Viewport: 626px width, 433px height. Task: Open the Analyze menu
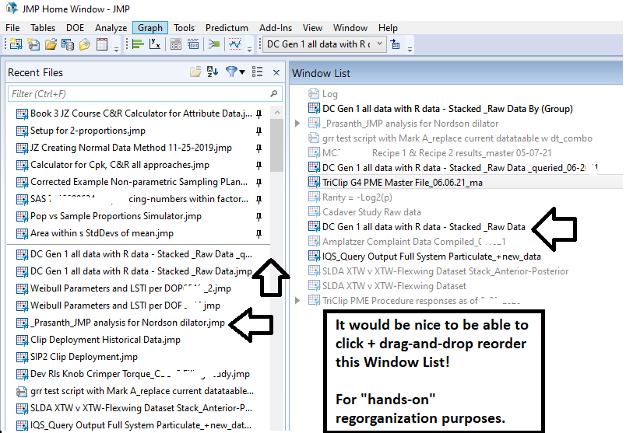coord(111,28)
